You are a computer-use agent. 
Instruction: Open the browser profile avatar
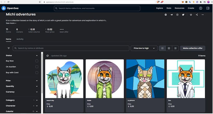[x=208, y=2]
